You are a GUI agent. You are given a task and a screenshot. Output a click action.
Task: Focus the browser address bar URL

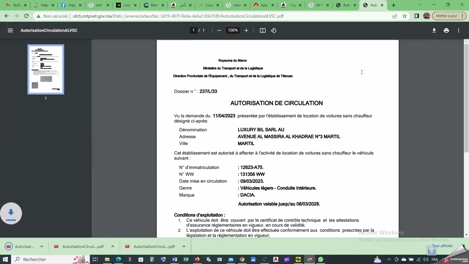[178, 16]
